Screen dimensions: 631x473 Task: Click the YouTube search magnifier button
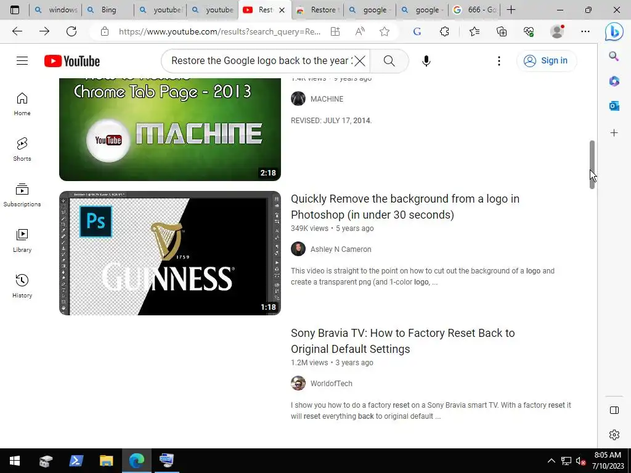[389, 61]
